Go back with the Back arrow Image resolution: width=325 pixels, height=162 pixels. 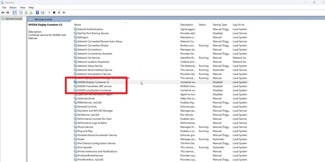(3, 13)
